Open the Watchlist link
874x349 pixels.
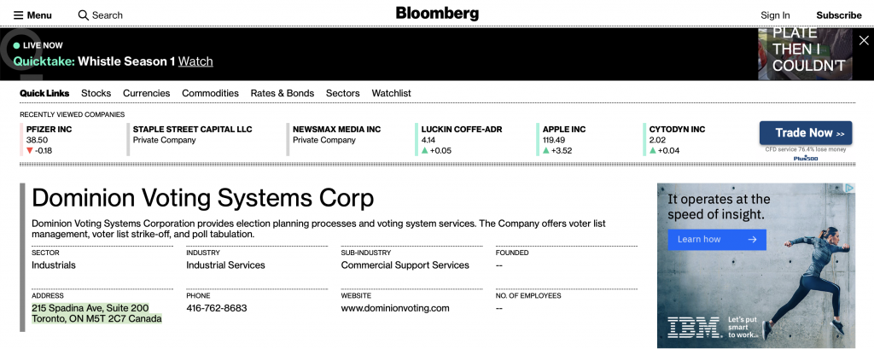point(391,93)
